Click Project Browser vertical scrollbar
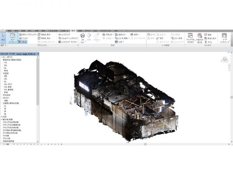Viewport: 233px width, 175px height. pyautogui.click(x=38, y=82)
